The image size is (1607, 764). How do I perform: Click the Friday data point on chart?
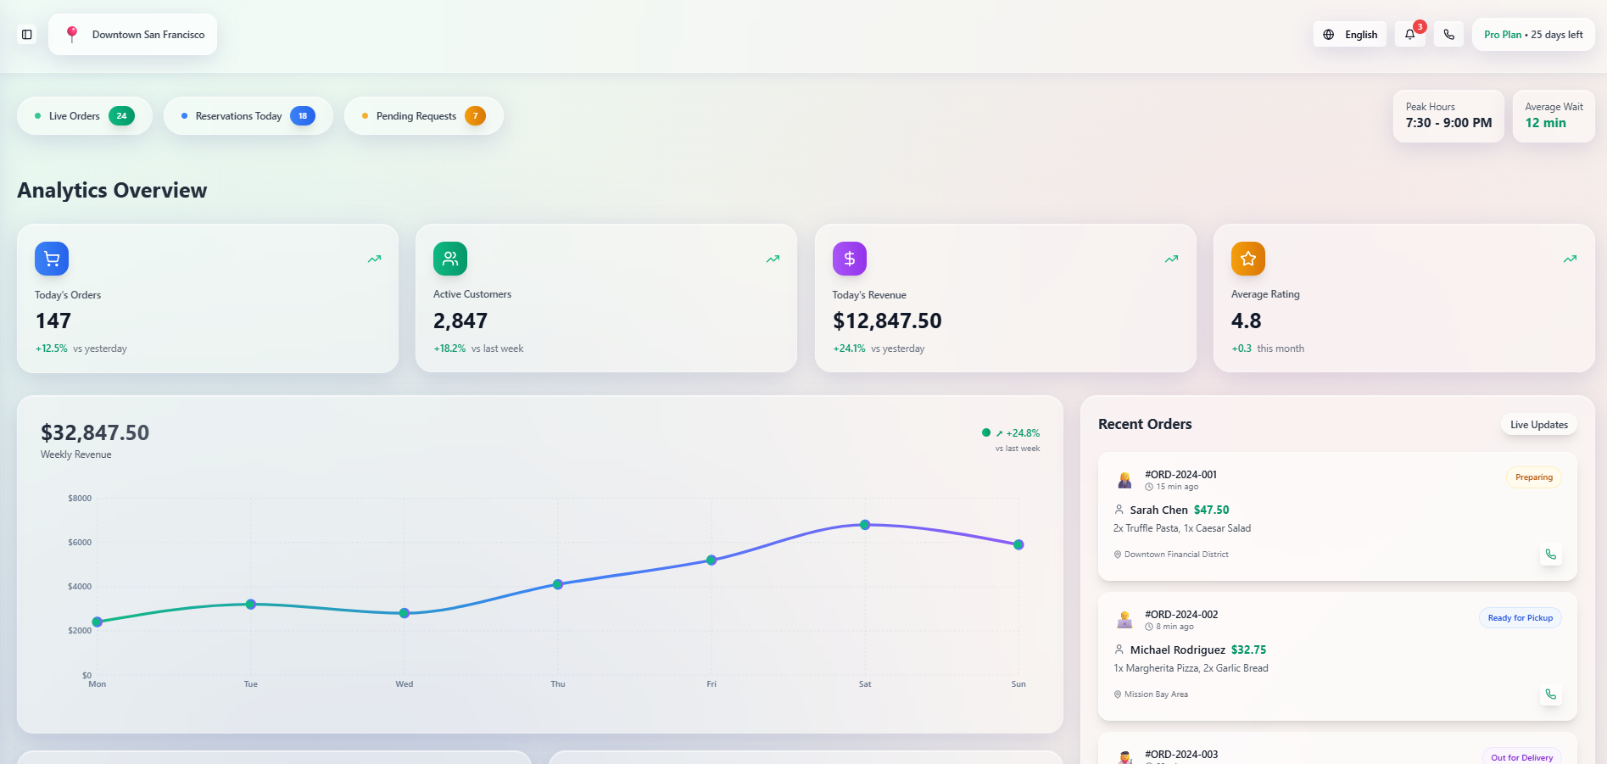tap(711, 560)
